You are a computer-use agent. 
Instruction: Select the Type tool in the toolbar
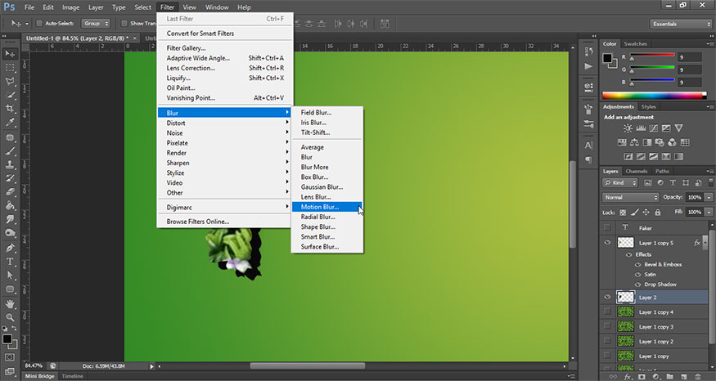[x=11, y=262]
